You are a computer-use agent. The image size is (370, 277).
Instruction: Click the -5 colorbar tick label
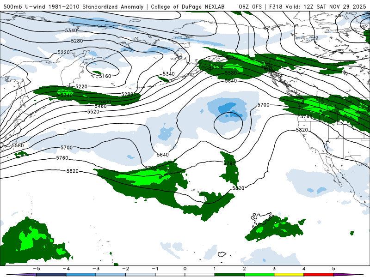[x=37, y=269]
